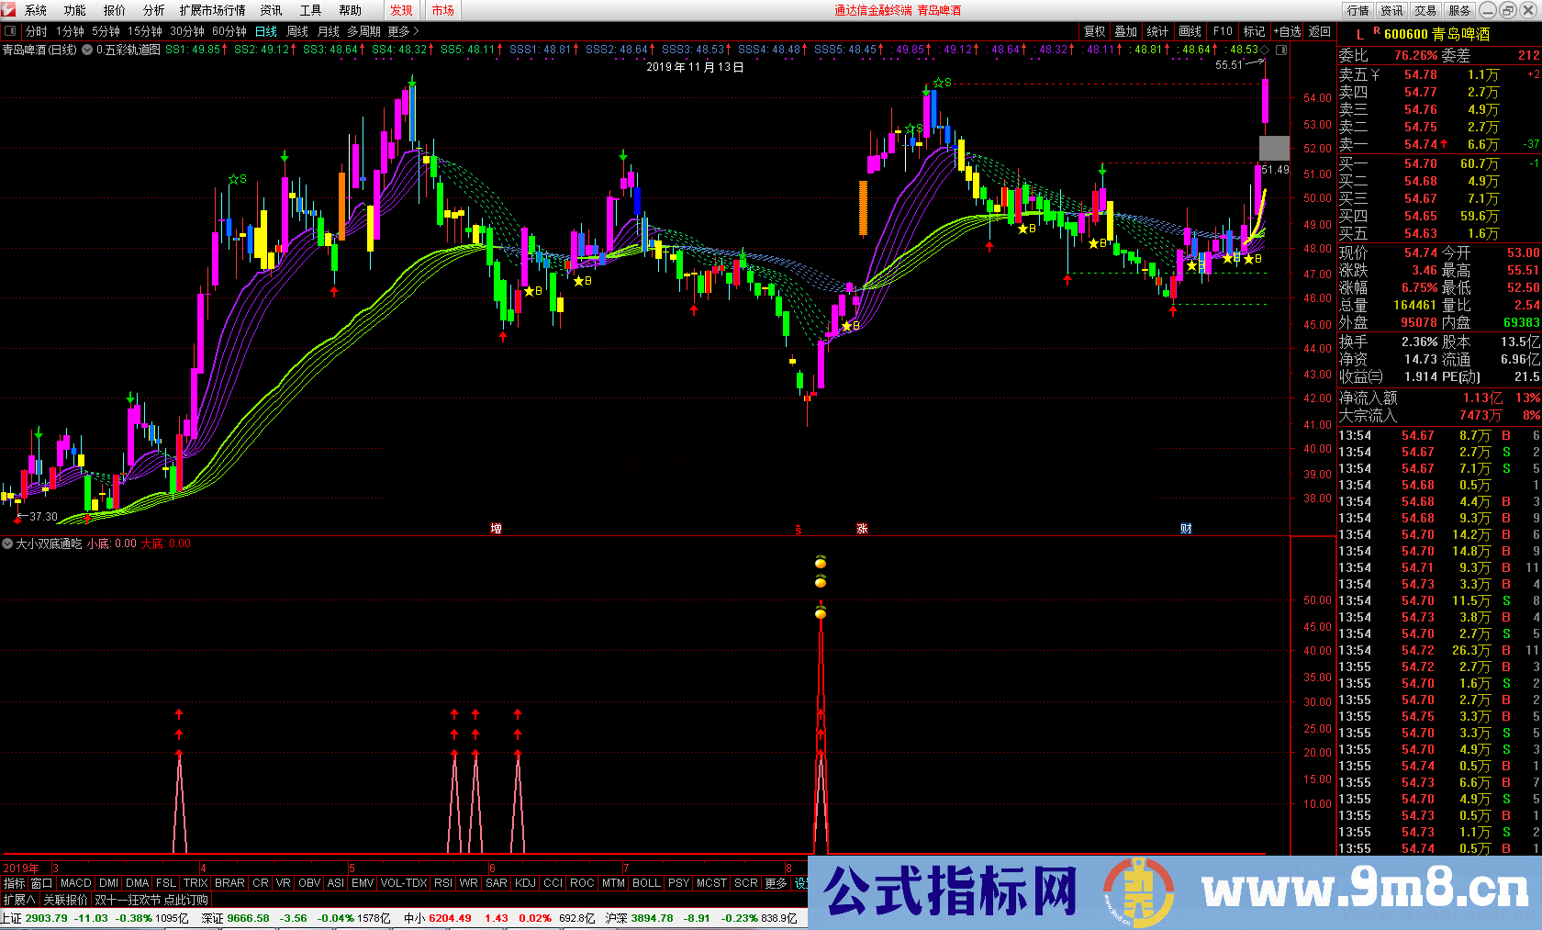Screen dimensions: 1542x930
Task: Click the diamond marker icon after 48.53
Action: click(x=1265, y=50)
